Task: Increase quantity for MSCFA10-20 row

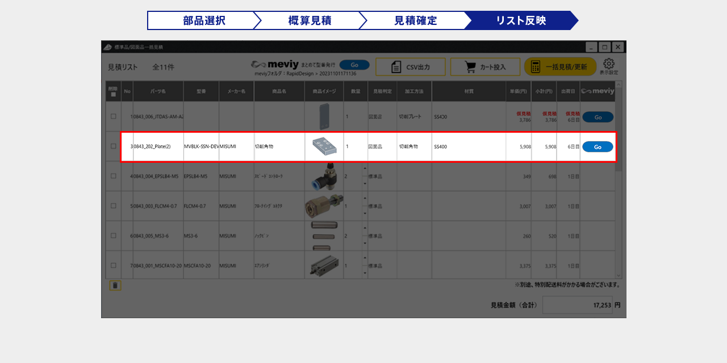Action: pyautogui.click(x=365, y=258)
